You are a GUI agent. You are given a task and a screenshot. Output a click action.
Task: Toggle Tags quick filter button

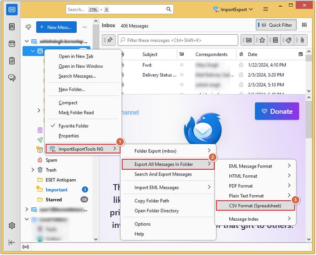coord(288,40)
